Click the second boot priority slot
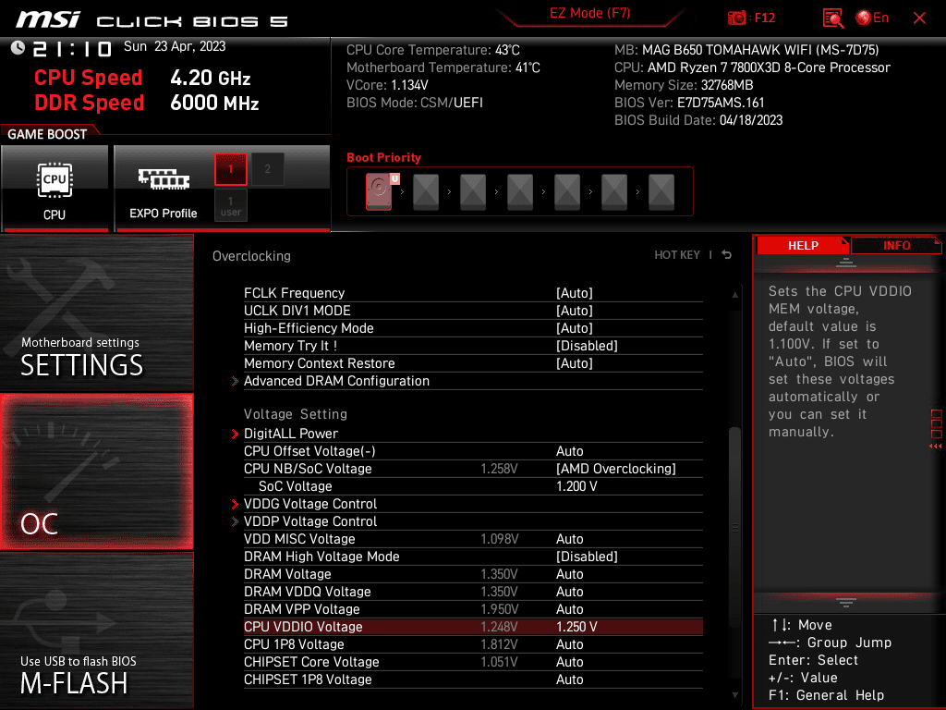946x710 pixels. click(426, 191)
